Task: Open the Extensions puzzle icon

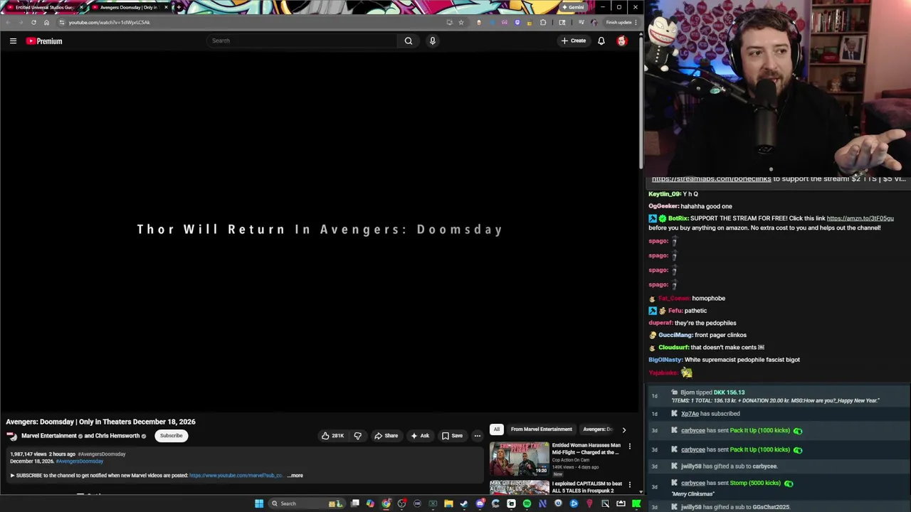Action: click(x=543, y=22)
